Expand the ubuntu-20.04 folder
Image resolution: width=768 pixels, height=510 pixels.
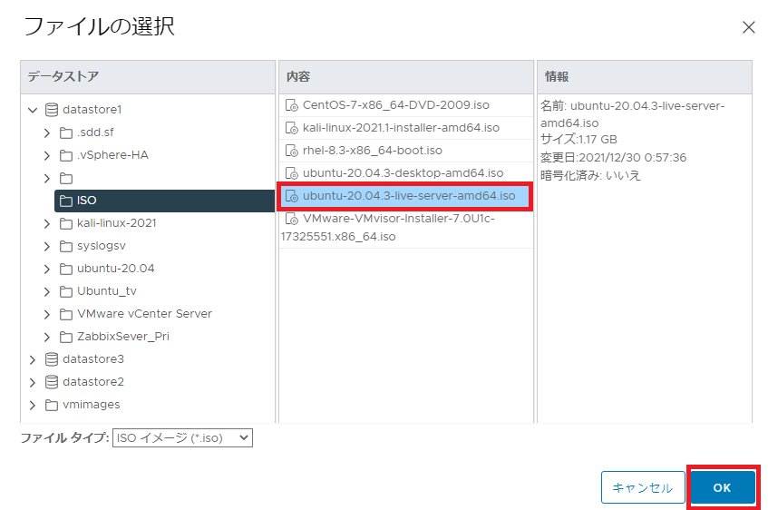coord(46,269)
